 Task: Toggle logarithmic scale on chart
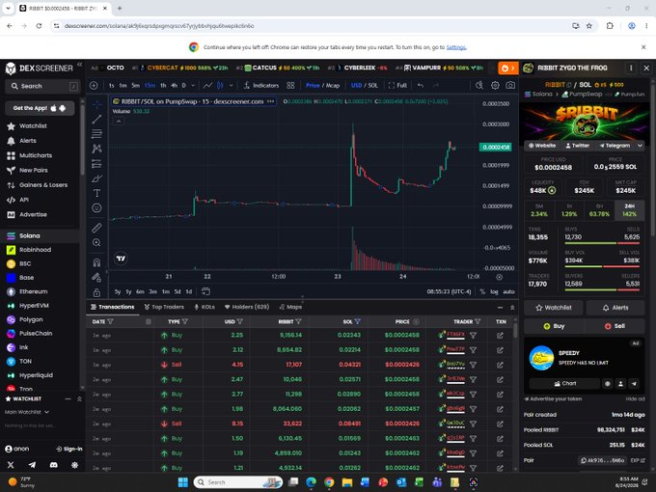pyautogui.click(x=494, y=291)
